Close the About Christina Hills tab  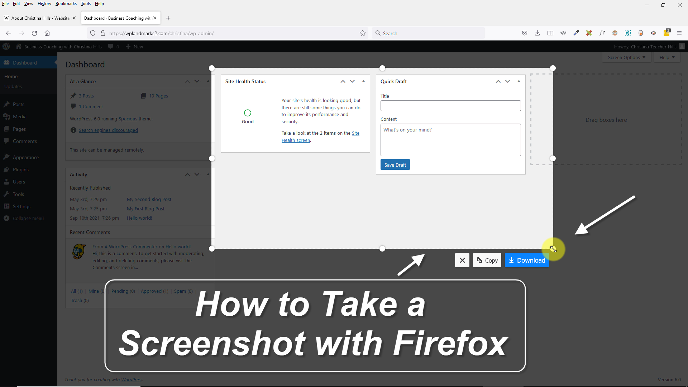74,18
